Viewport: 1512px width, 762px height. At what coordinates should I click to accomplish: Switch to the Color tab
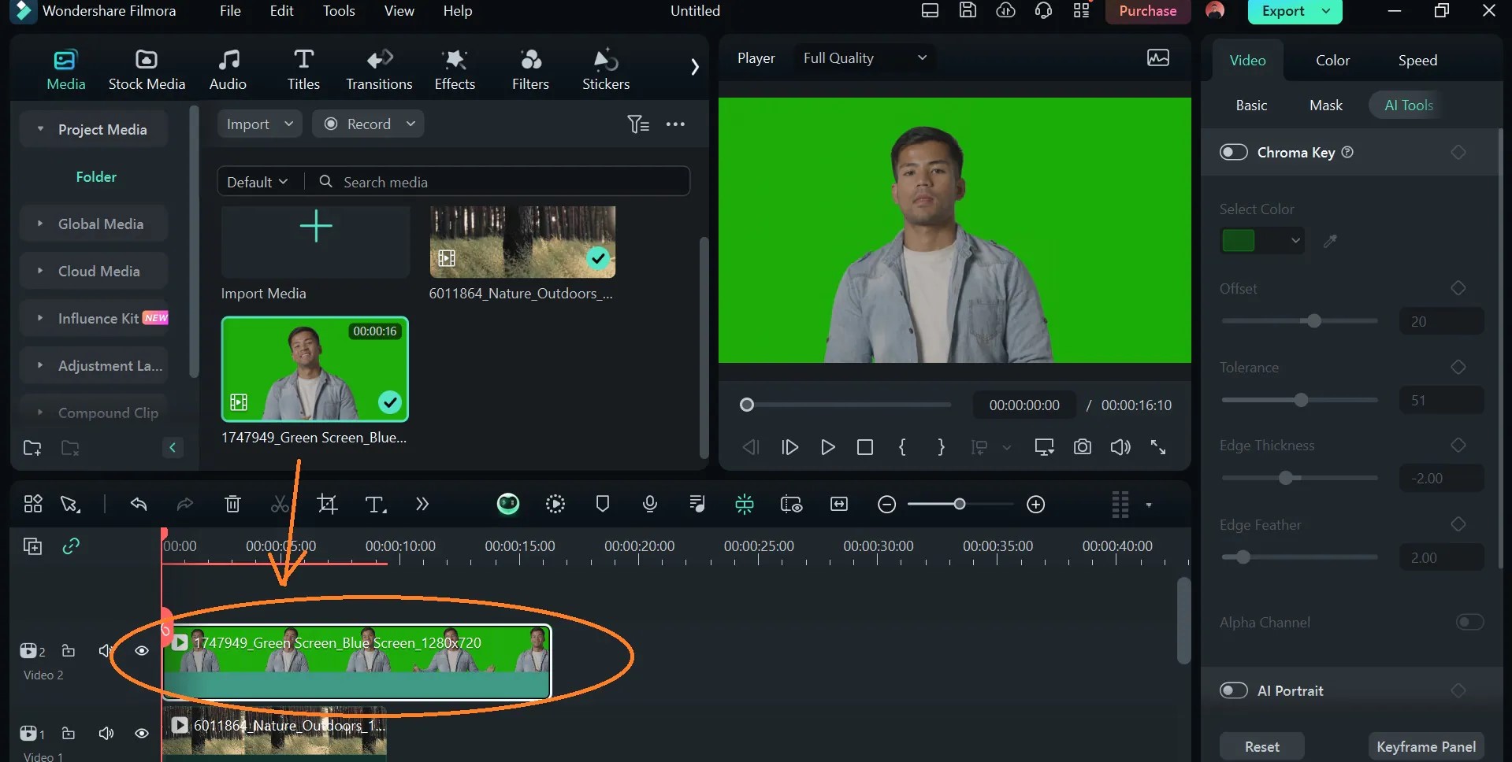[1332, 61]
